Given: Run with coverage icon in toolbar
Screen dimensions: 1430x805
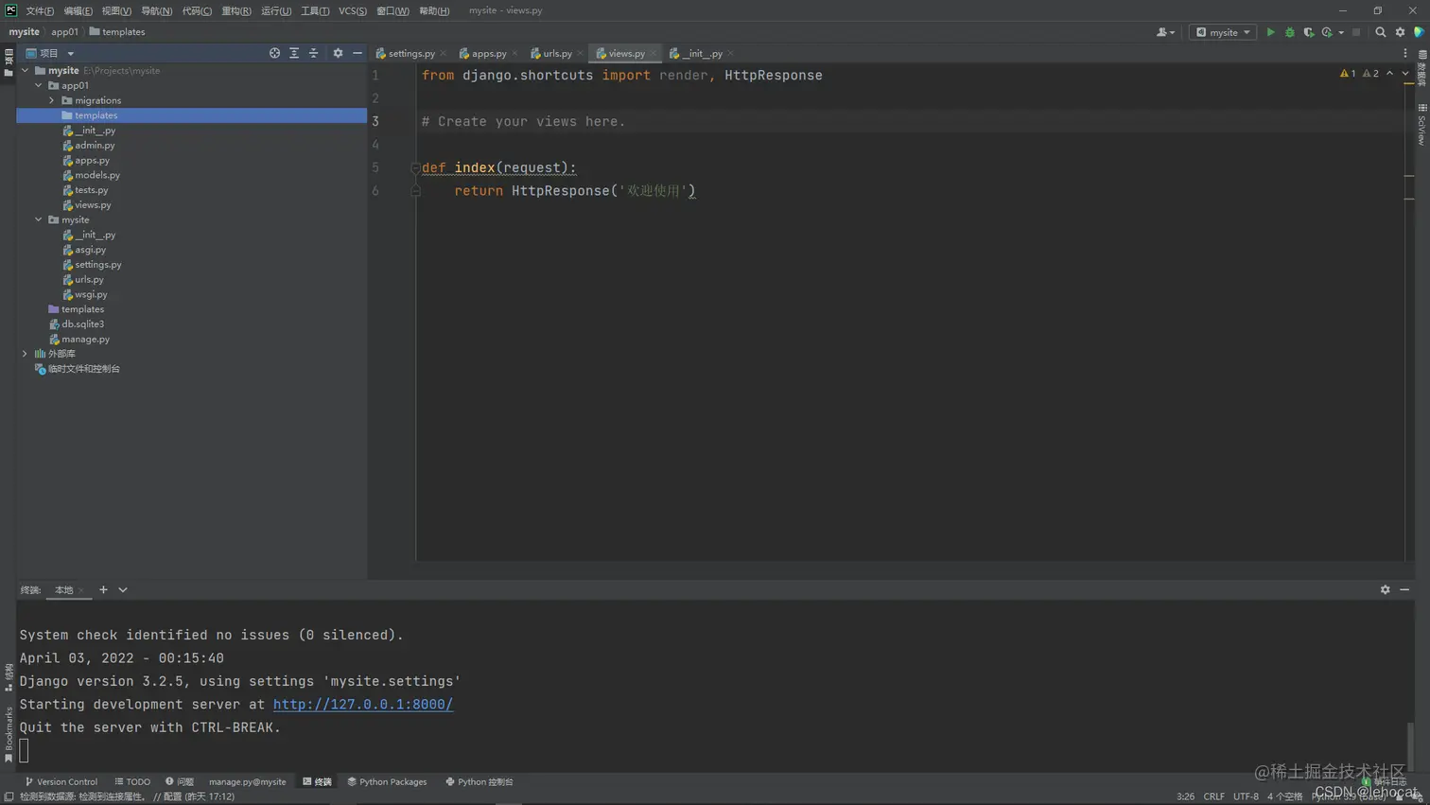Looking at the screenshot, I should (x=1309, y=32).
